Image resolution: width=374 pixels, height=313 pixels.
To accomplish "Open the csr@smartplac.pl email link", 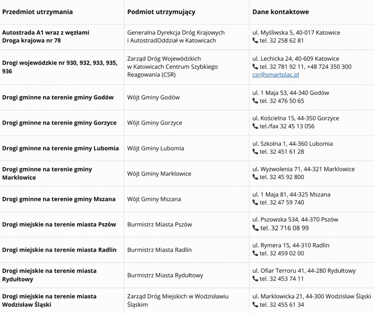I will (276, 75).
